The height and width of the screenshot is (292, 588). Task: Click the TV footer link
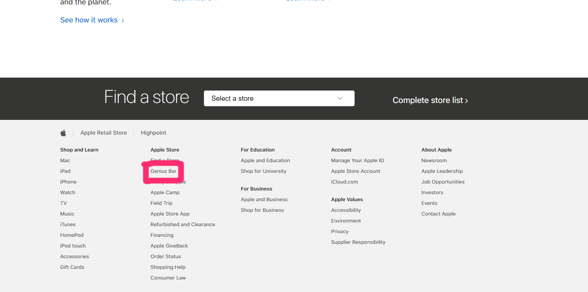(63, 203)
